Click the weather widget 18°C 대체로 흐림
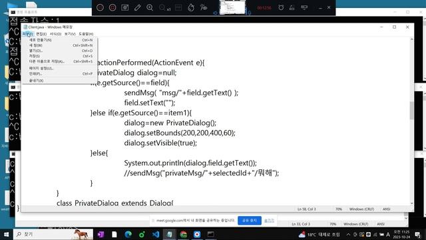 pos(319,234)
